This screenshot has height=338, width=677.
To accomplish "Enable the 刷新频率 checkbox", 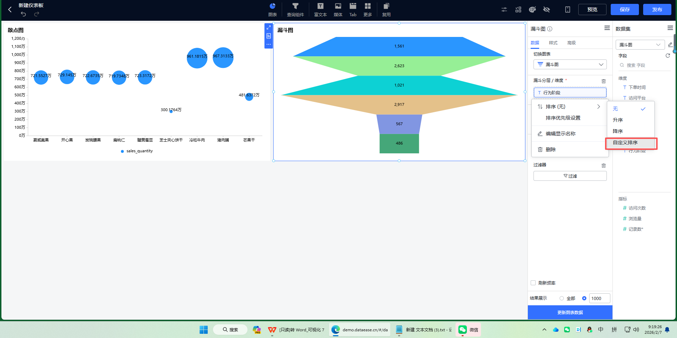I will [x=533, y=283].
